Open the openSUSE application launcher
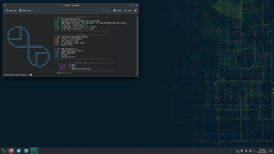 4,151
